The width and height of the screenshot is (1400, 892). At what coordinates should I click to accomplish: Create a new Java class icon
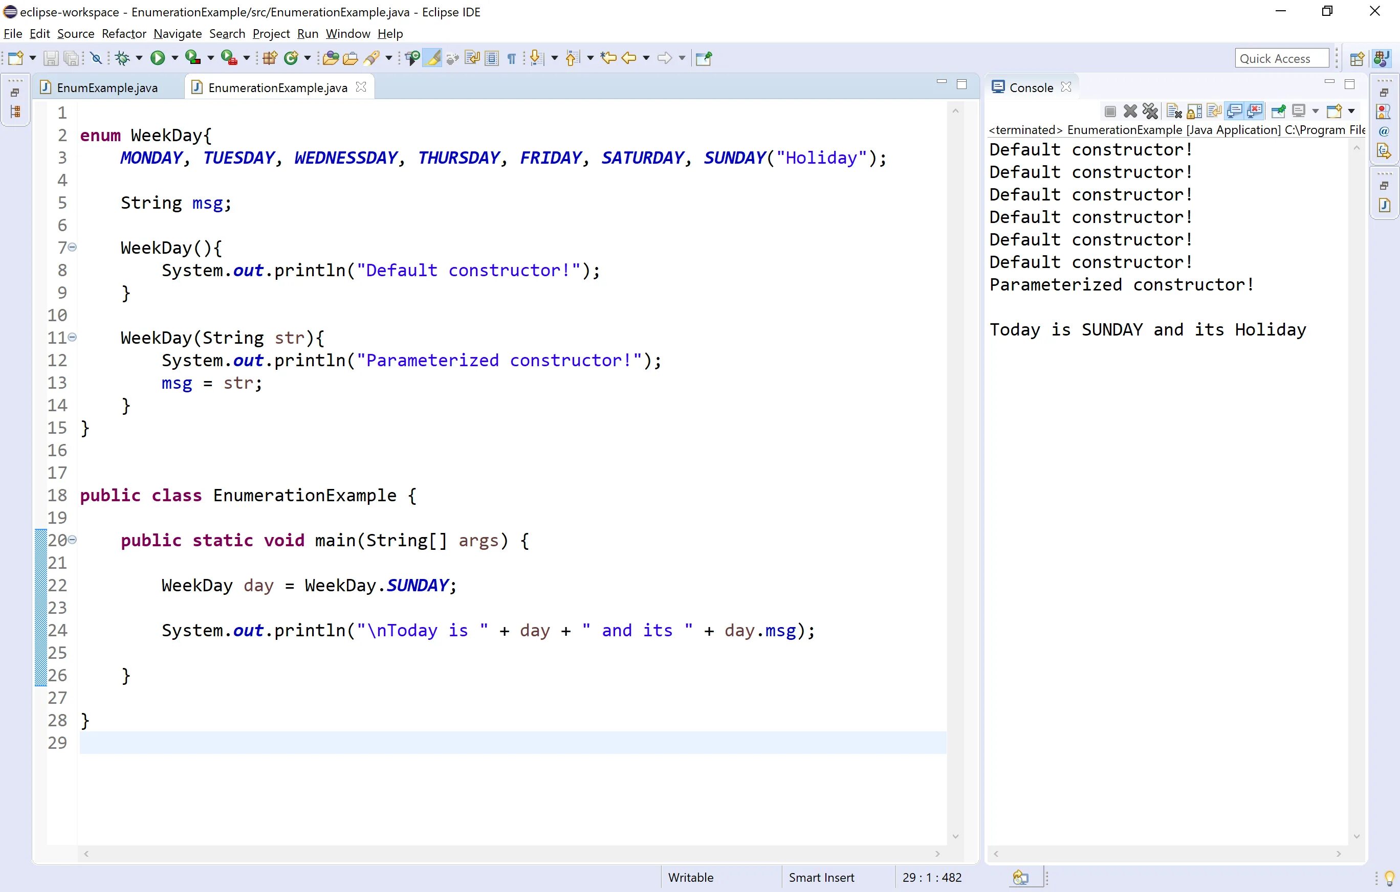[x=291, y=58]
